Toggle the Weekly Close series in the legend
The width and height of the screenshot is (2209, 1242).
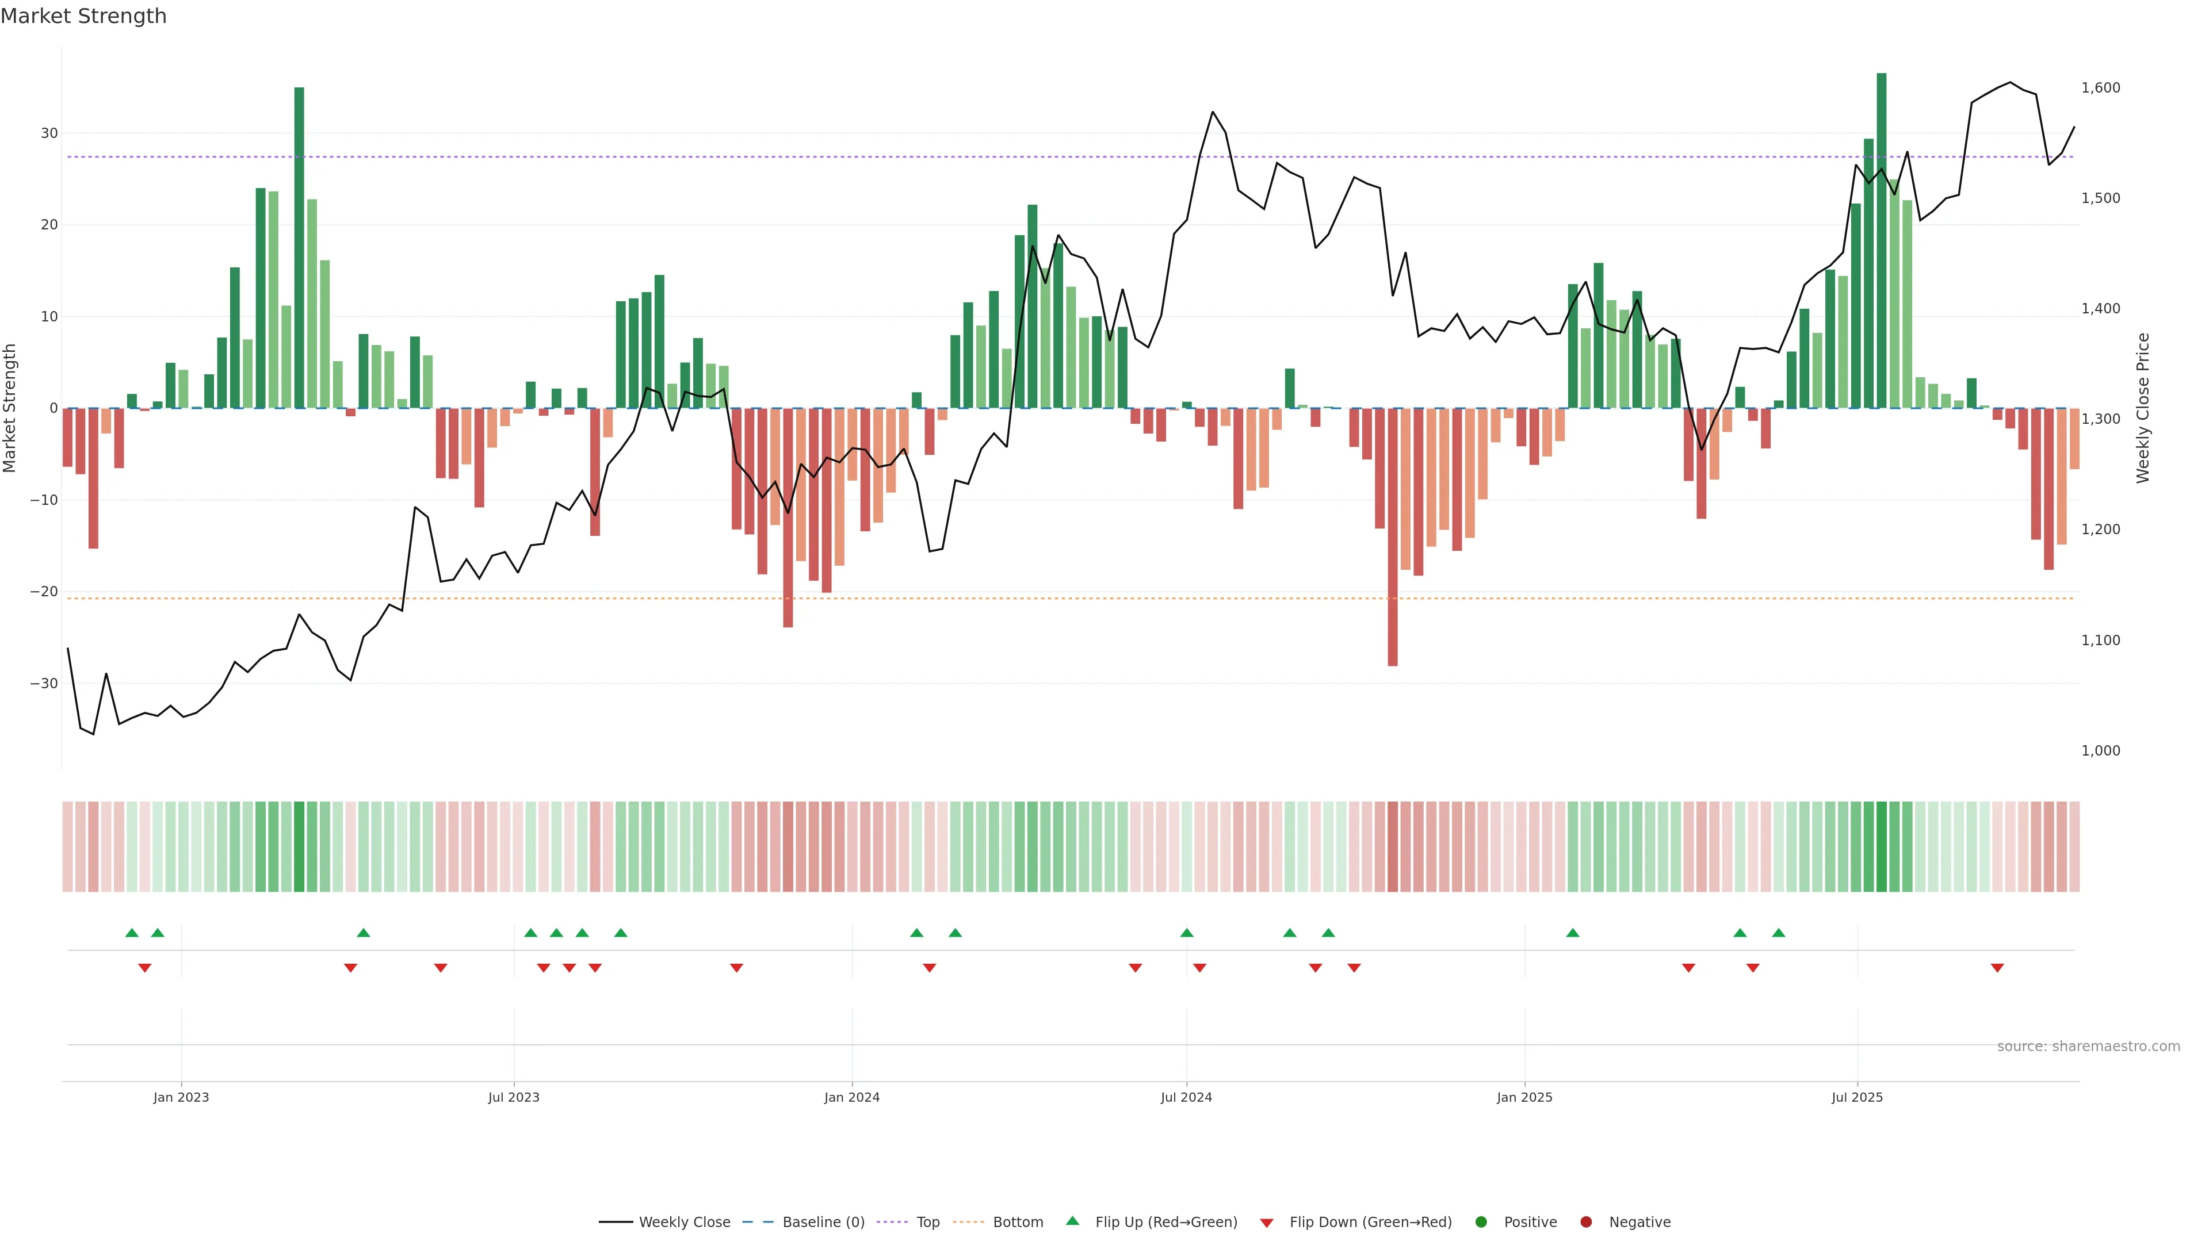(685, 1222)
